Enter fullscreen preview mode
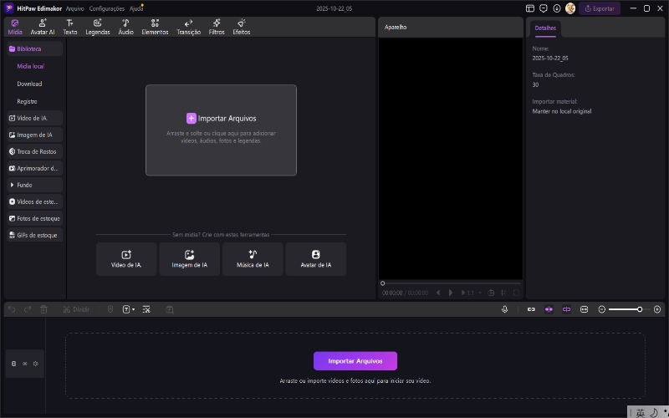 click(516, 293)
